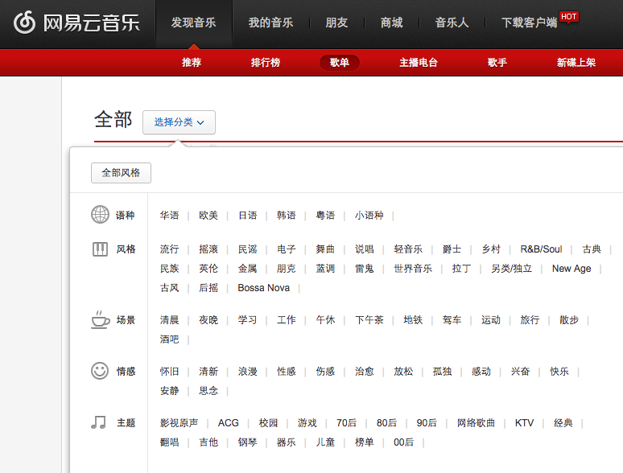This screenshot has height=473, width=623.
Task: Pick the 散步 scene
Action: 569,319
